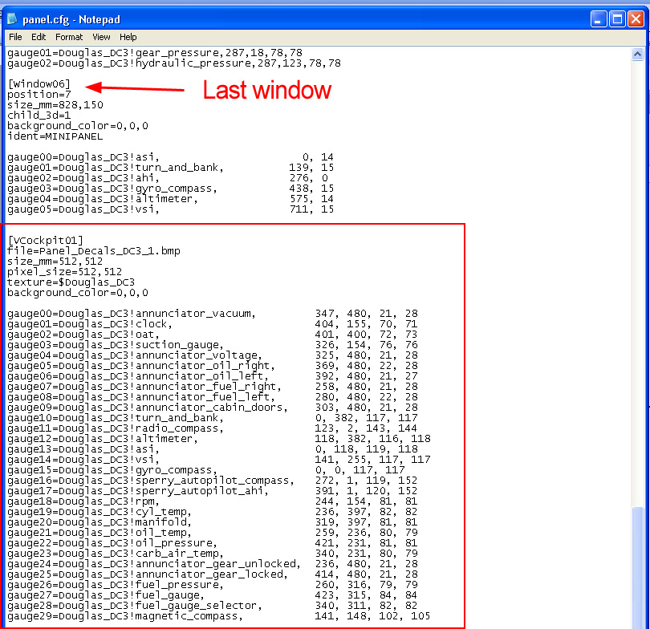Click the vsi gauge05 line in Window06
The image size is (650, 629).
tap(171, 209)
